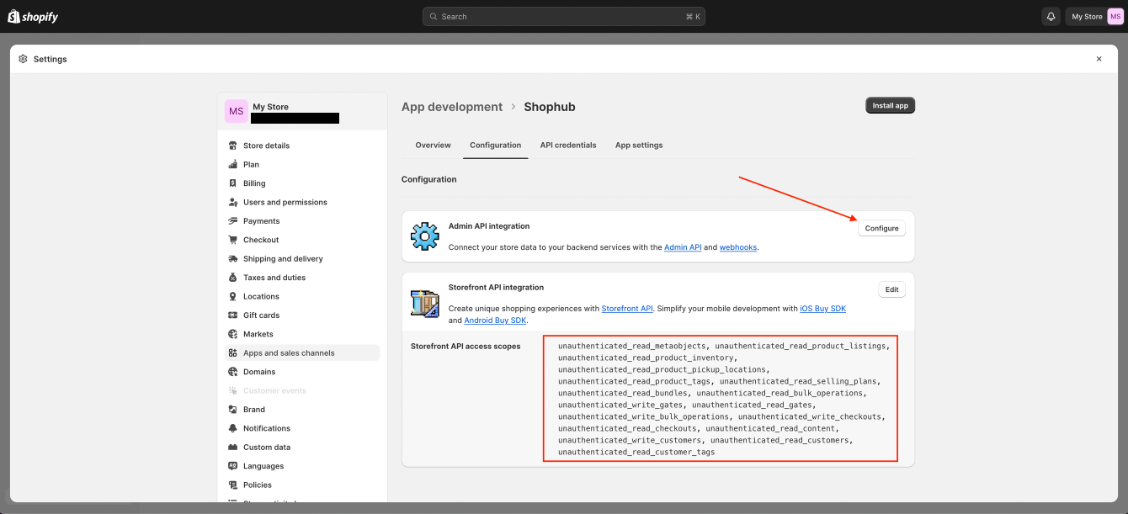Click the Domains icon in sidebar

coord(233,371)
